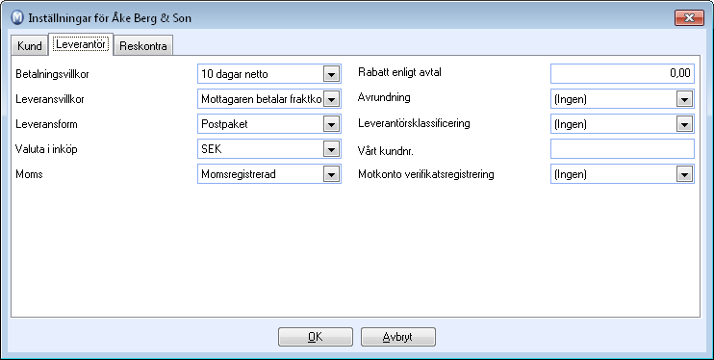Click the app logo icon in title bar
This screenshot has width=714, height=360.
coord(17,18)
